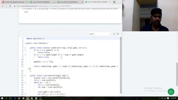Collapse the fold marker on line 8

[x=25, y=55]
